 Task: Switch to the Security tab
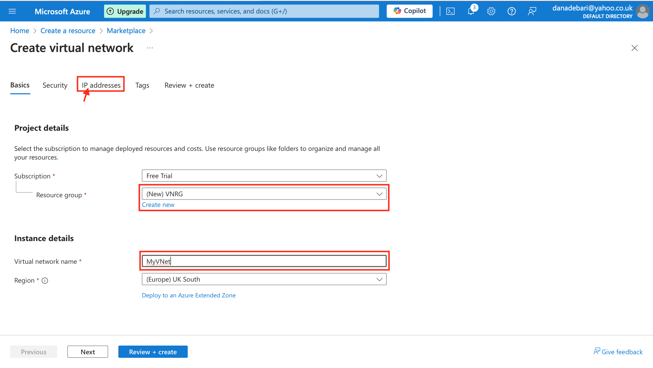point(55,85)
